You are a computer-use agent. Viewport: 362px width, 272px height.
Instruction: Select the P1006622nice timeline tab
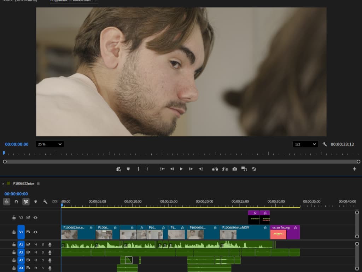pos(23,183)
